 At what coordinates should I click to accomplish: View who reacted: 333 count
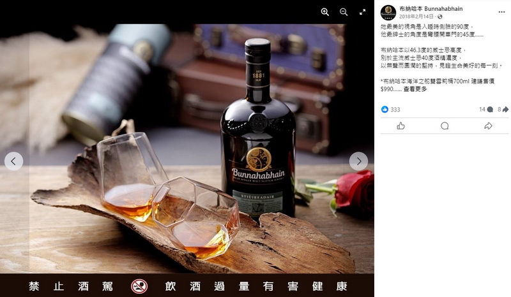tap(395, 110)
